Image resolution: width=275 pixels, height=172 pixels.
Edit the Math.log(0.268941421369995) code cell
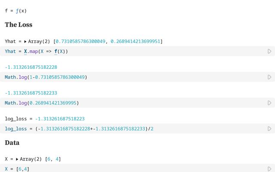(x=129, y=103)
